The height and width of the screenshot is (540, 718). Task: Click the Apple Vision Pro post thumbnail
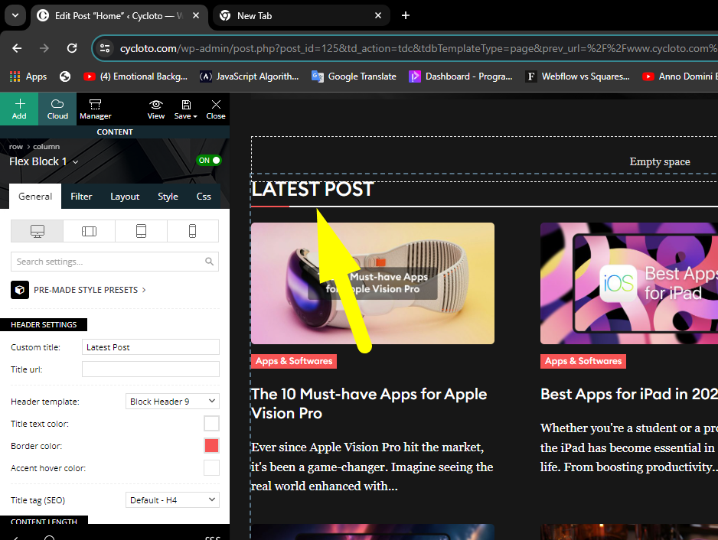(x=373, y=283)
